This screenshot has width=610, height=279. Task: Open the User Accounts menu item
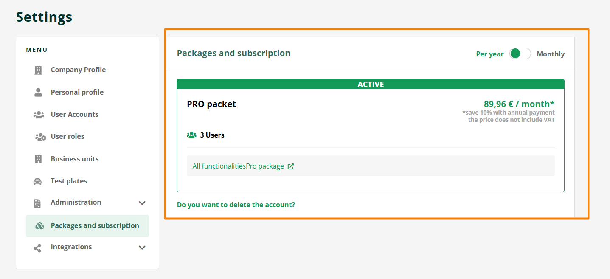pyautogui.click(x=74, y=114)
